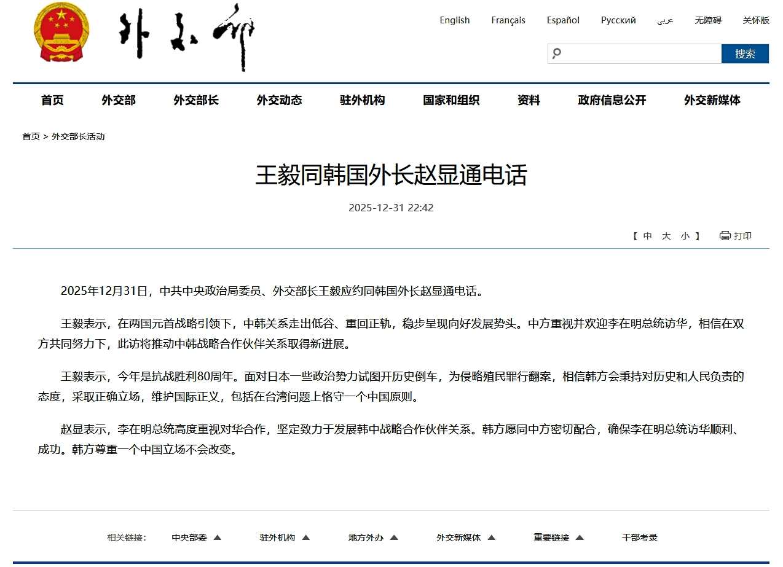The width and height of the screenshot is (783, 567).
Task: Expand the 中央部委 related links
Action: 217,538
